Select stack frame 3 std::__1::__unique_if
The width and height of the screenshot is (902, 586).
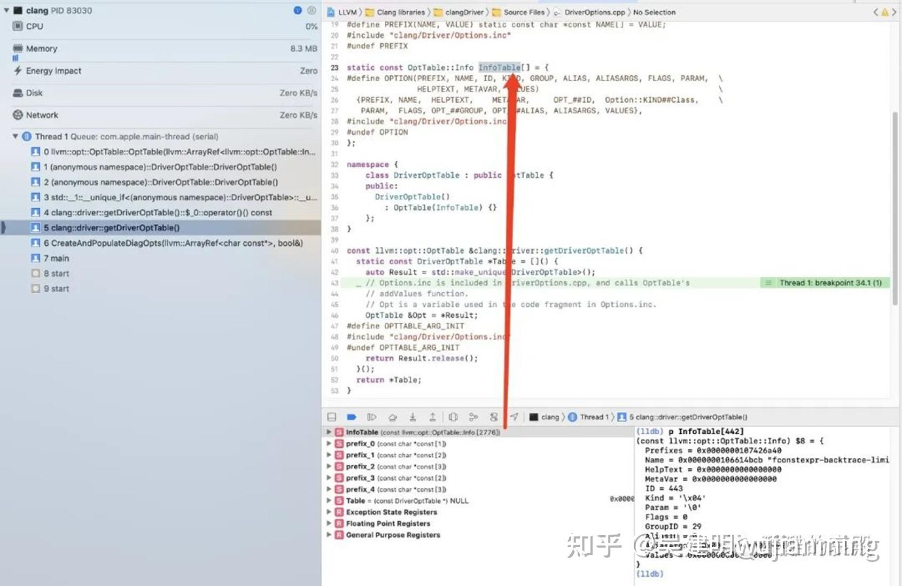click(160, 197)
